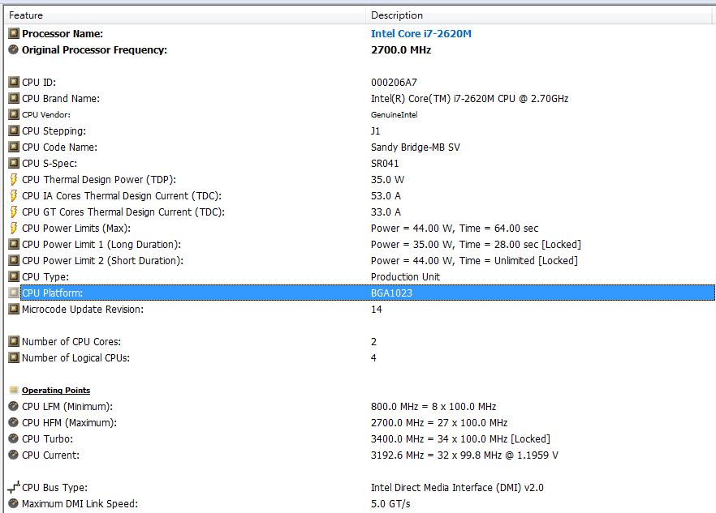This screenshot has width=716, height=513.
Task: Click the chip icon next to CPU Type
Action: (x=14, y=276)
